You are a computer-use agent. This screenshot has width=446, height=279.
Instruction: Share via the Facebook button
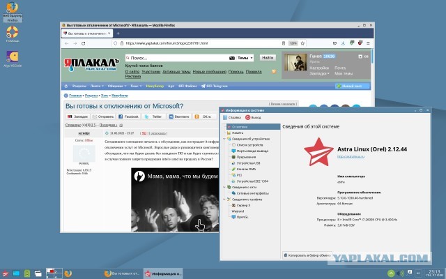[x=128, y=116]
